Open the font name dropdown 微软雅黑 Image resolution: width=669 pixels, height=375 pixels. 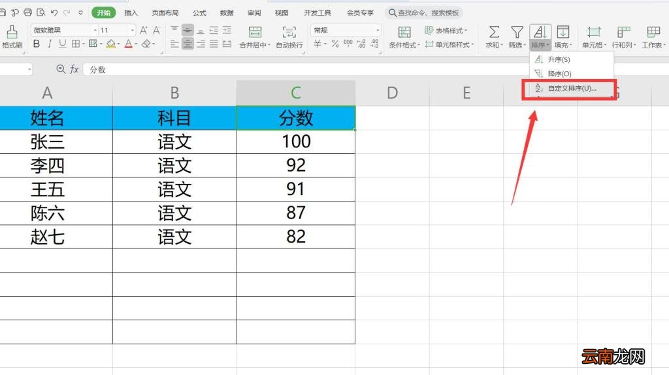[x=95, y=30]
